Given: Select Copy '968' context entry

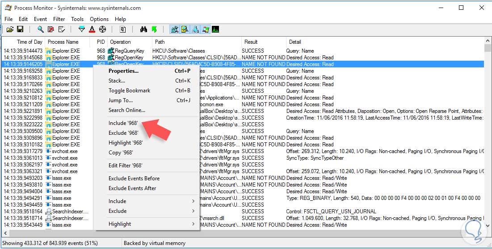Looking at the screenshot, I should coord(147,153).
